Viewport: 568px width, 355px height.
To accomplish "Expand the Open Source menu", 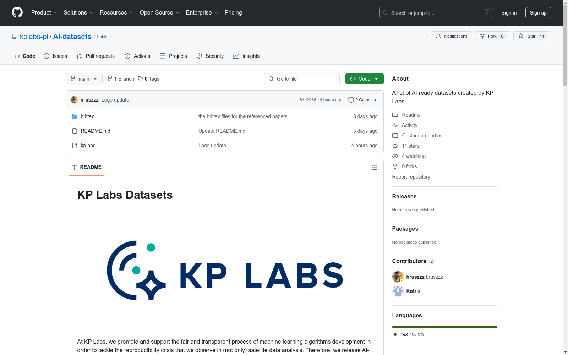I will [160, 13].
